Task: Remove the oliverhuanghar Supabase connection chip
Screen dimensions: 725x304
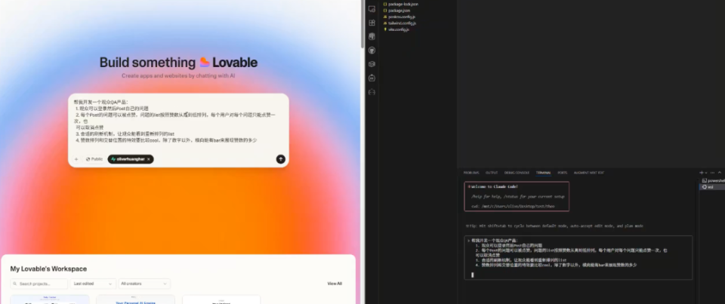Action: 149,159
